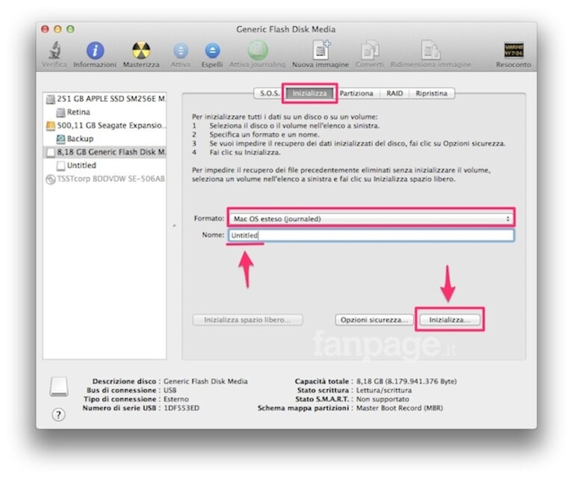
Task: Click the Verifica microscope toolbar icon
Action: tap(55, 50)
